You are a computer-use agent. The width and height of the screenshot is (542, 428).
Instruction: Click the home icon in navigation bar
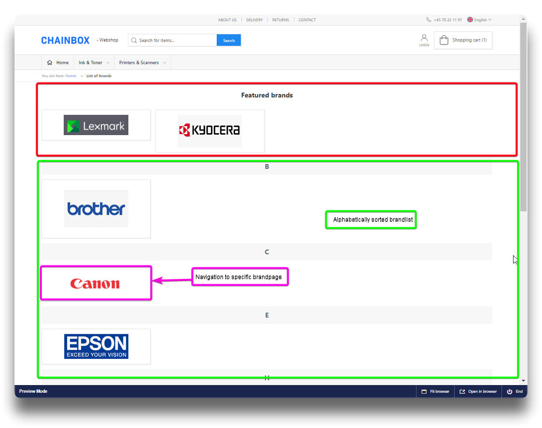coord(50,63)
